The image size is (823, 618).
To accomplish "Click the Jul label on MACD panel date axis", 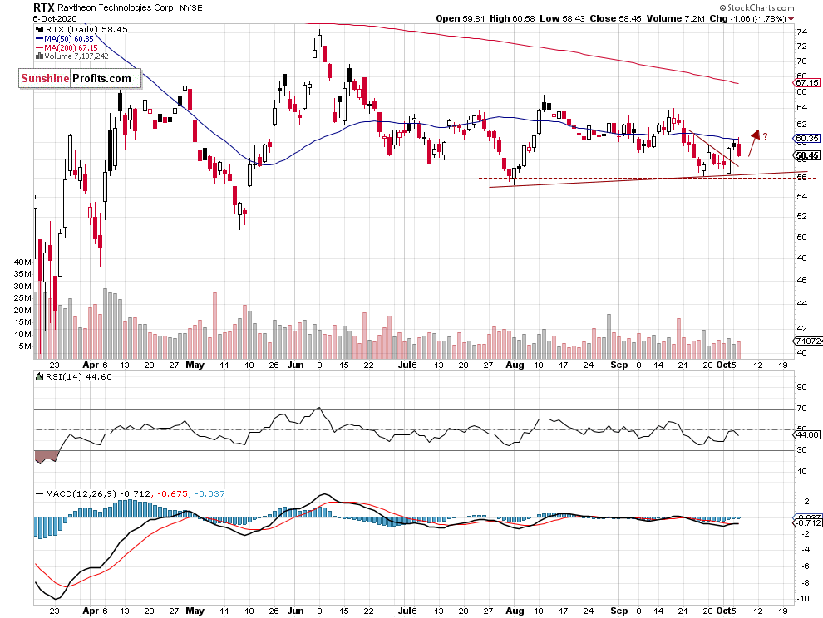I will [405, 611].
